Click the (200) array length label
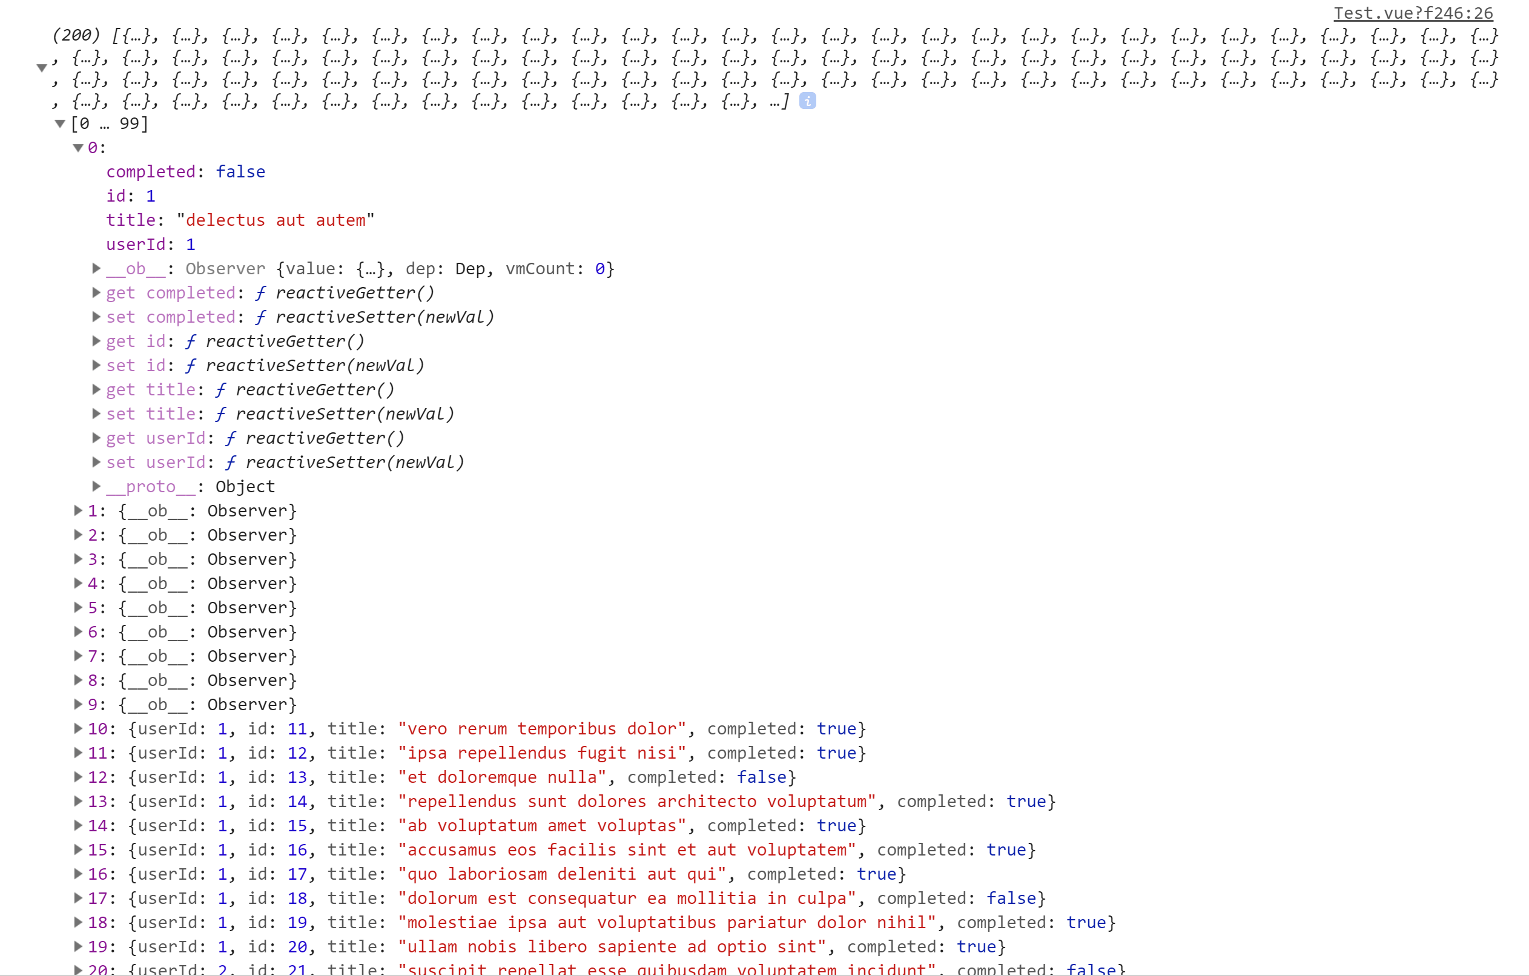The height and width of the screenshot is (976, 1529). [76, 35]
